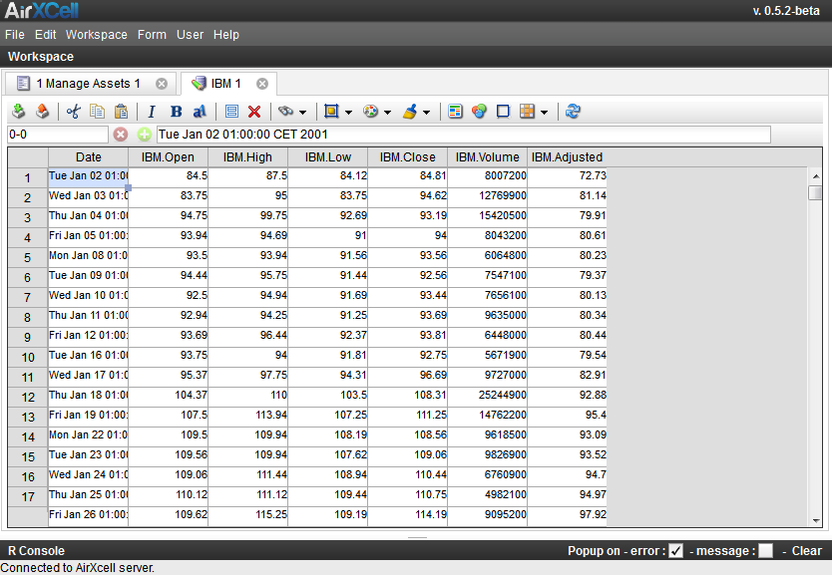The height and width of the screenshot is (575, 832).
Task: Open the User menu
Action: (190, 35)
